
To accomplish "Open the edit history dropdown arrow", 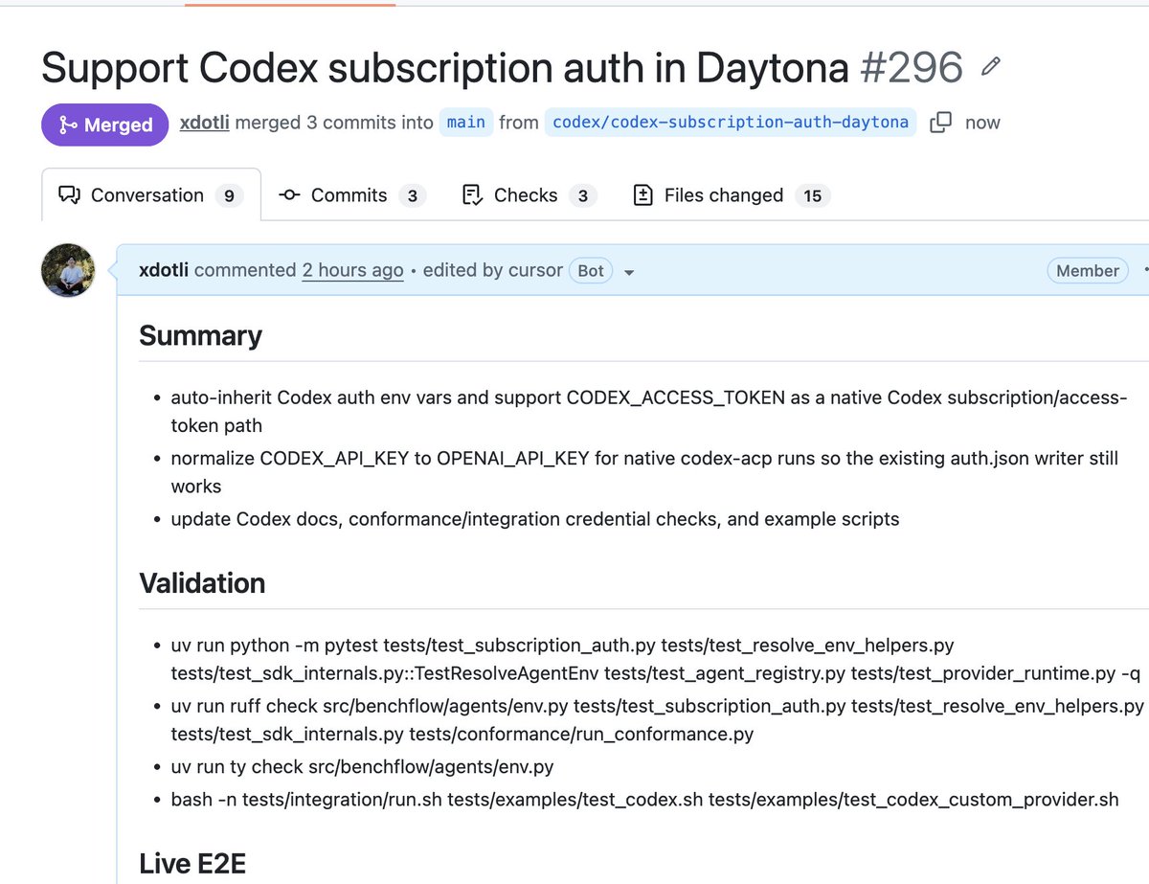I will 629,272.
